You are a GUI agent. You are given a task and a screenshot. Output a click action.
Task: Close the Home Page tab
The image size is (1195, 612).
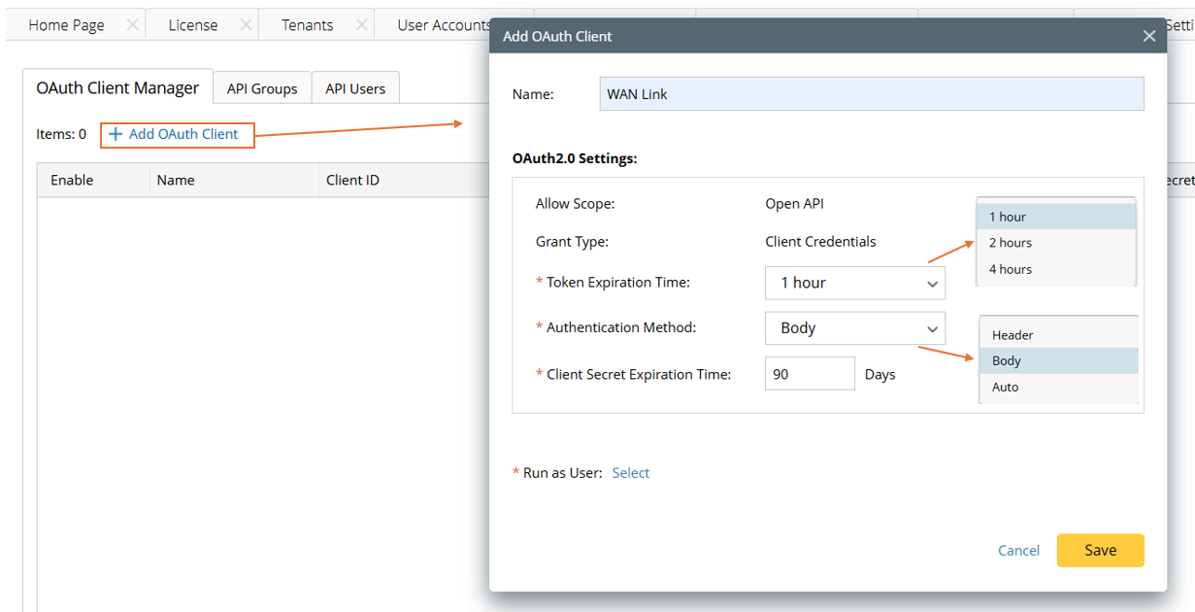point(133,25)
